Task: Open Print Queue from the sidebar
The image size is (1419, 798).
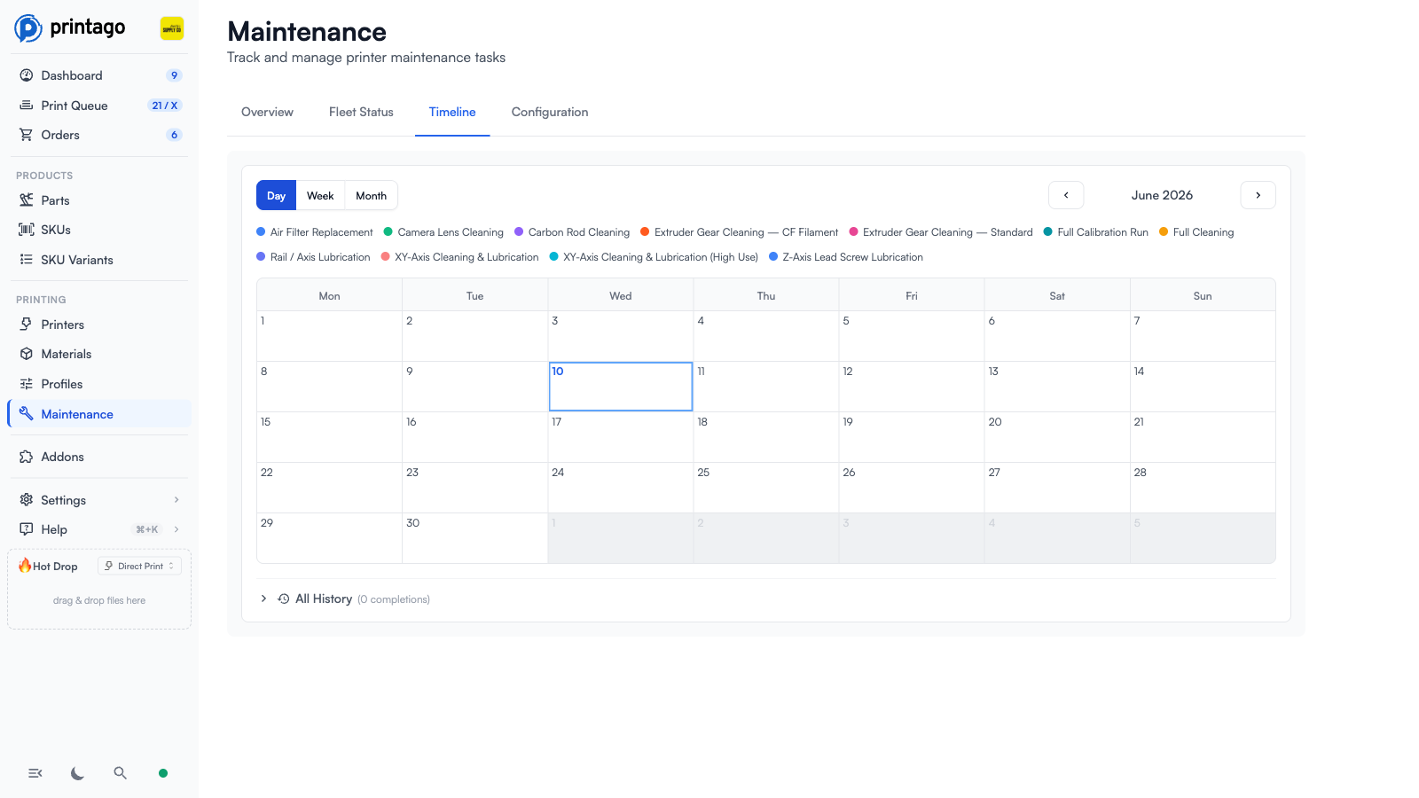Action: point(99,105)
